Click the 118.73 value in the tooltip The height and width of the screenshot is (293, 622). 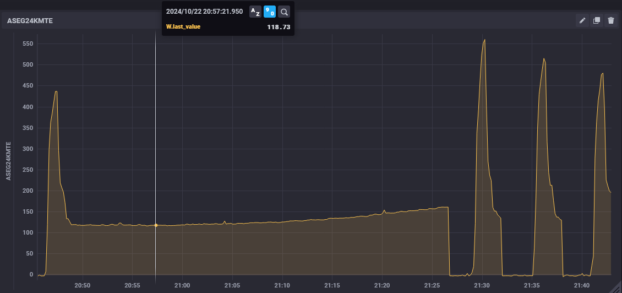click(278, 26)
